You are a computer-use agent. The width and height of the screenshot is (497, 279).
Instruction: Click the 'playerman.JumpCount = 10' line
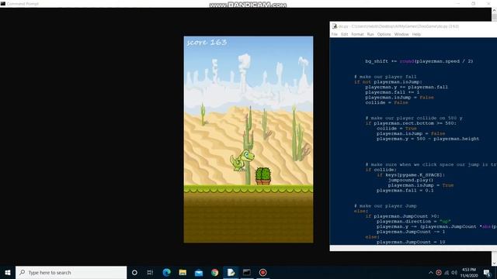411,242
